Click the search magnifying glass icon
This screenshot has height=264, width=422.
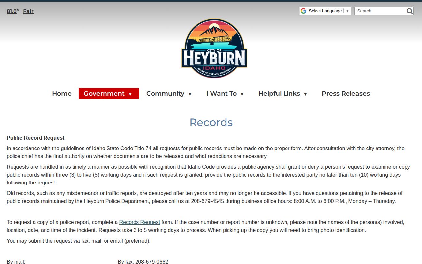click(x=409, y=11)
